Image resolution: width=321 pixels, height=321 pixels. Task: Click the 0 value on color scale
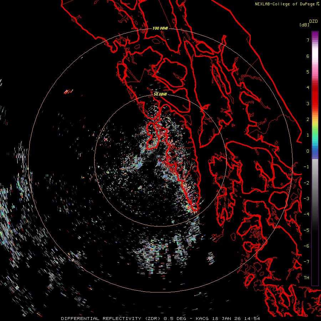coord(308,151)
